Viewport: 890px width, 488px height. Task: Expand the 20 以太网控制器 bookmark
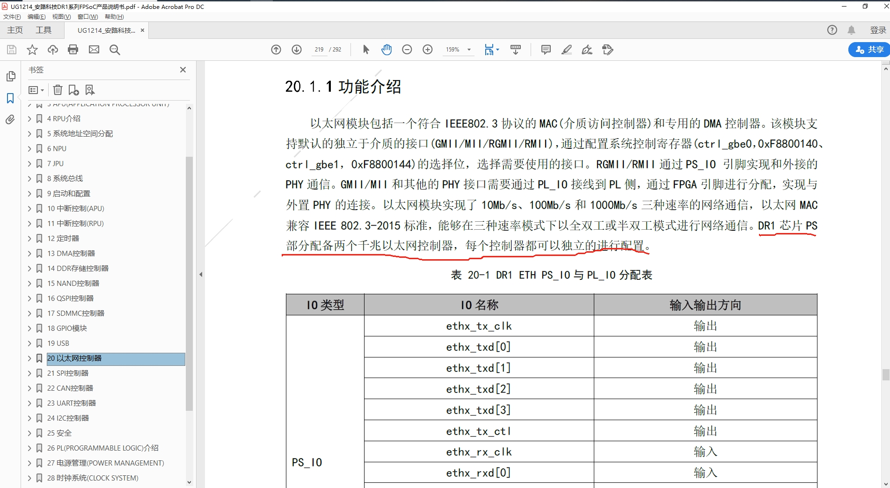29,358
